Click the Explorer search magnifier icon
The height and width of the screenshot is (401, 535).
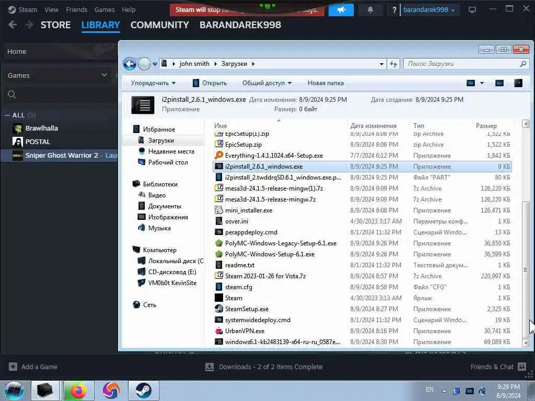(522, 64)
